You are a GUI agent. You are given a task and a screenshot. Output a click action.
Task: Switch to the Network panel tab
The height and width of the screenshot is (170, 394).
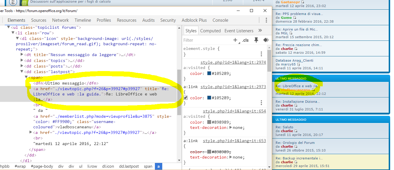(60, 20)
